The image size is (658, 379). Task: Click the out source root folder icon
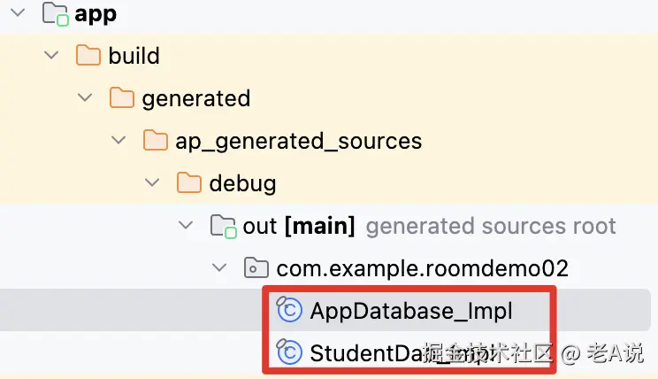pyautogui.click(x=223, y=226)
